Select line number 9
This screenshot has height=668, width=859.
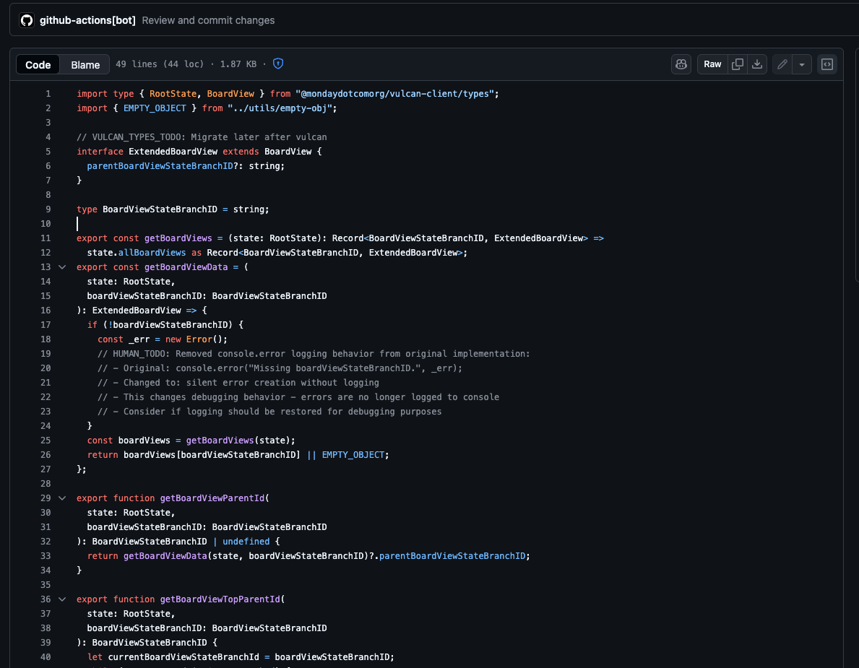pyautogui.click(x=48, y=209)
